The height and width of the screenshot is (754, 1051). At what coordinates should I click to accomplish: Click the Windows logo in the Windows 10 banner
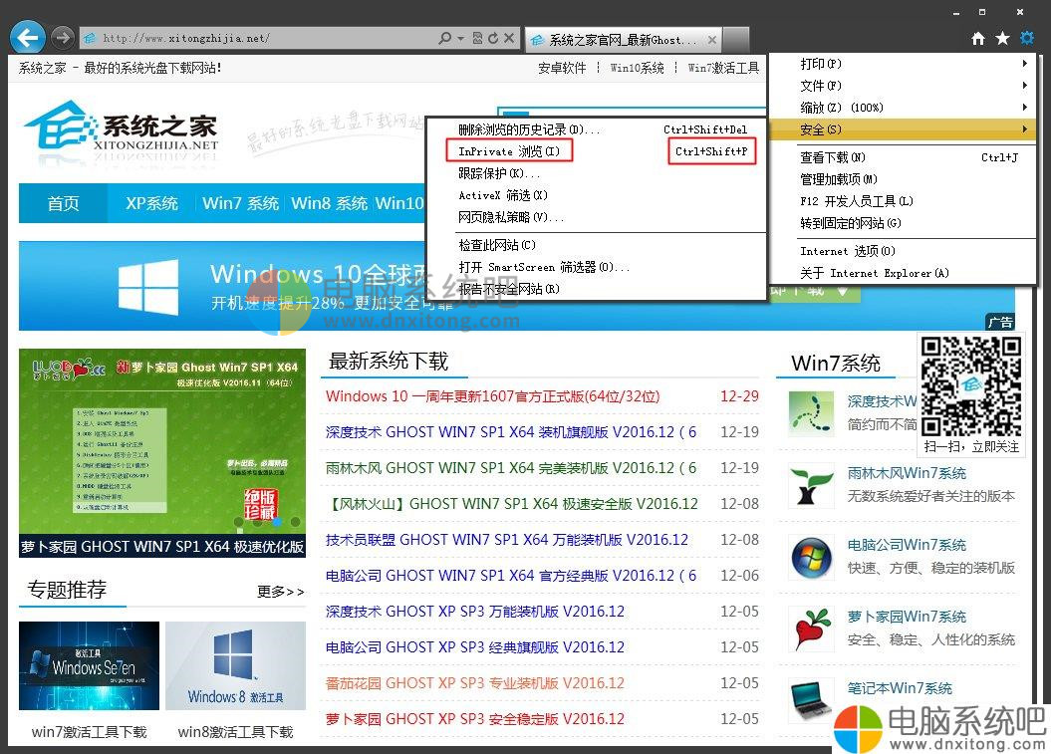pyautogui.click(x=148, y=287)
